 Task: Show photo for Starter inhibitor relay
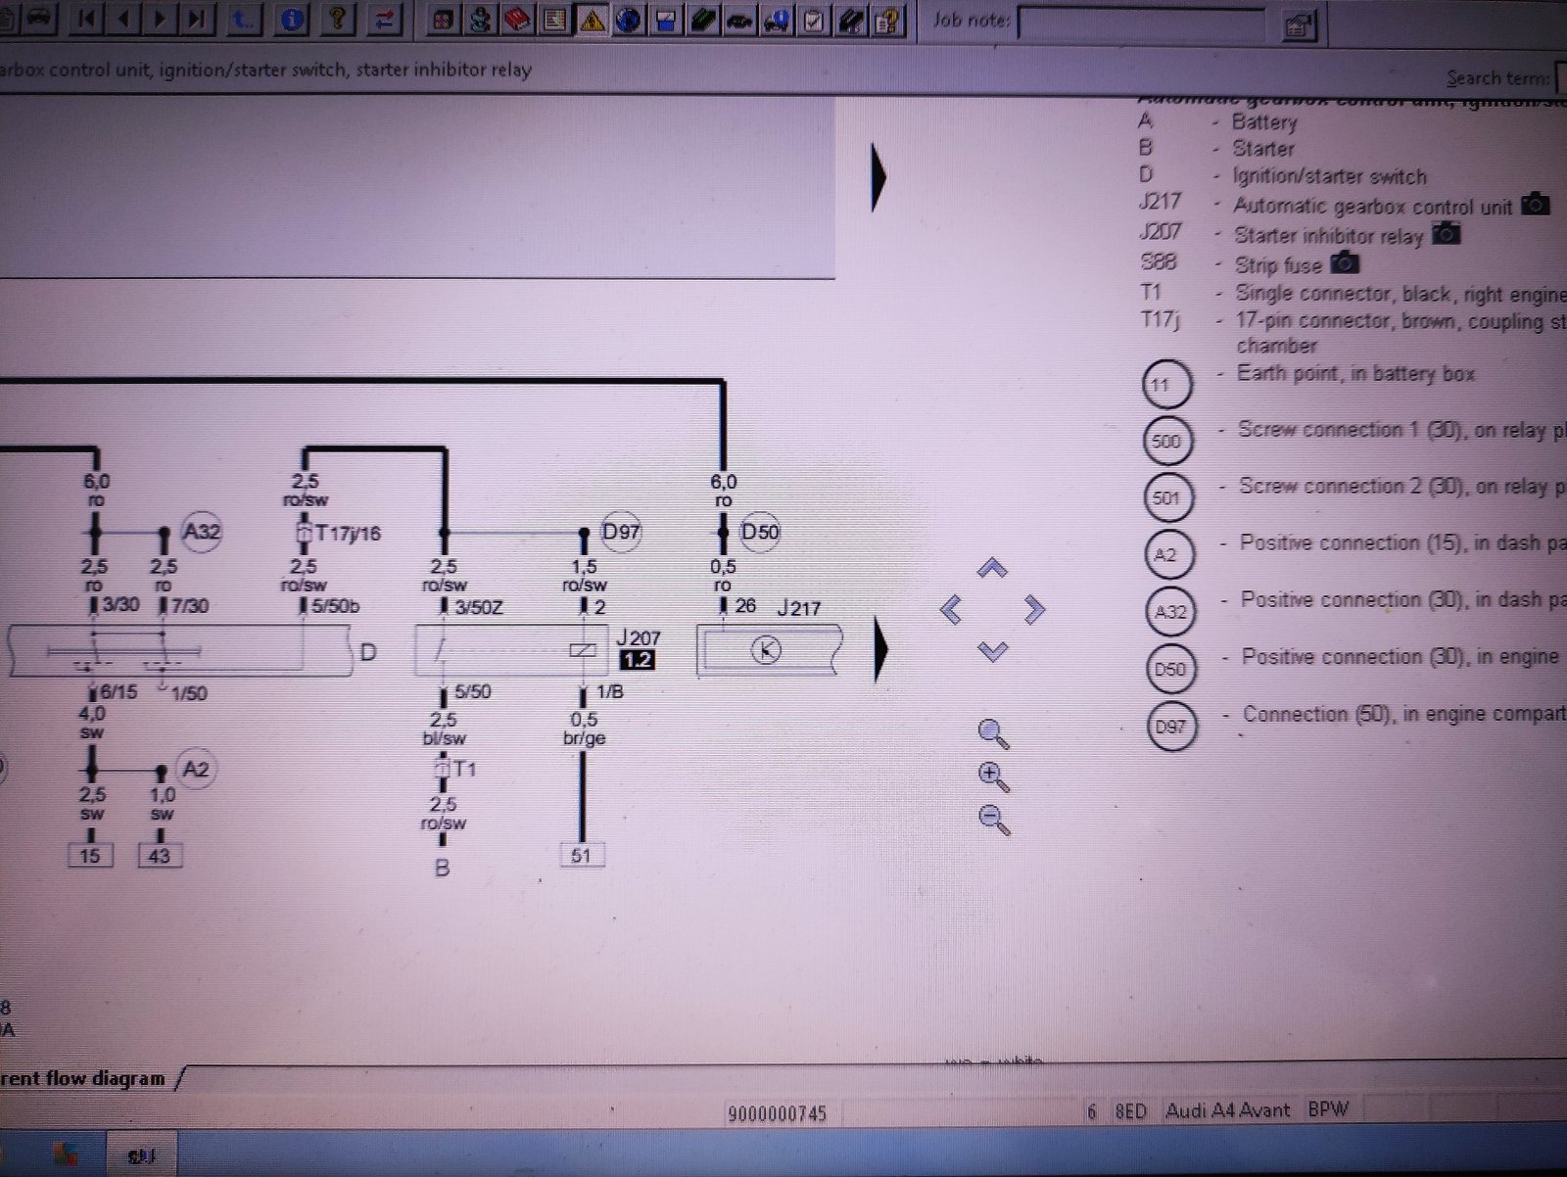pyautogui.click(x=1446, y=233)
